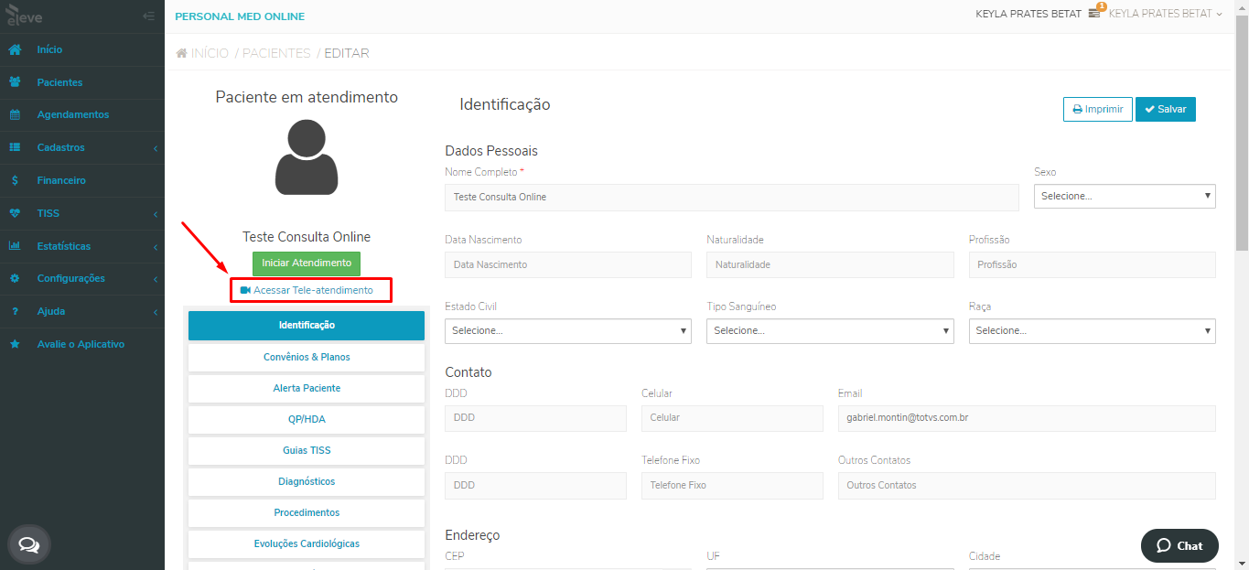1249x570 pixels.
Task: Select the Guias TISS tab
Action: pos(307,450)
